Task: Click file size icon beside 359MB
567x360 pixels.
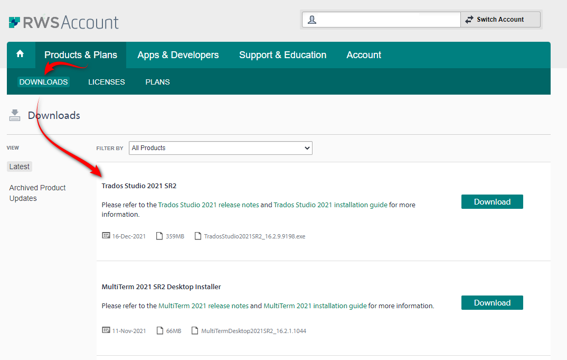Action: (x=159, y=236)
